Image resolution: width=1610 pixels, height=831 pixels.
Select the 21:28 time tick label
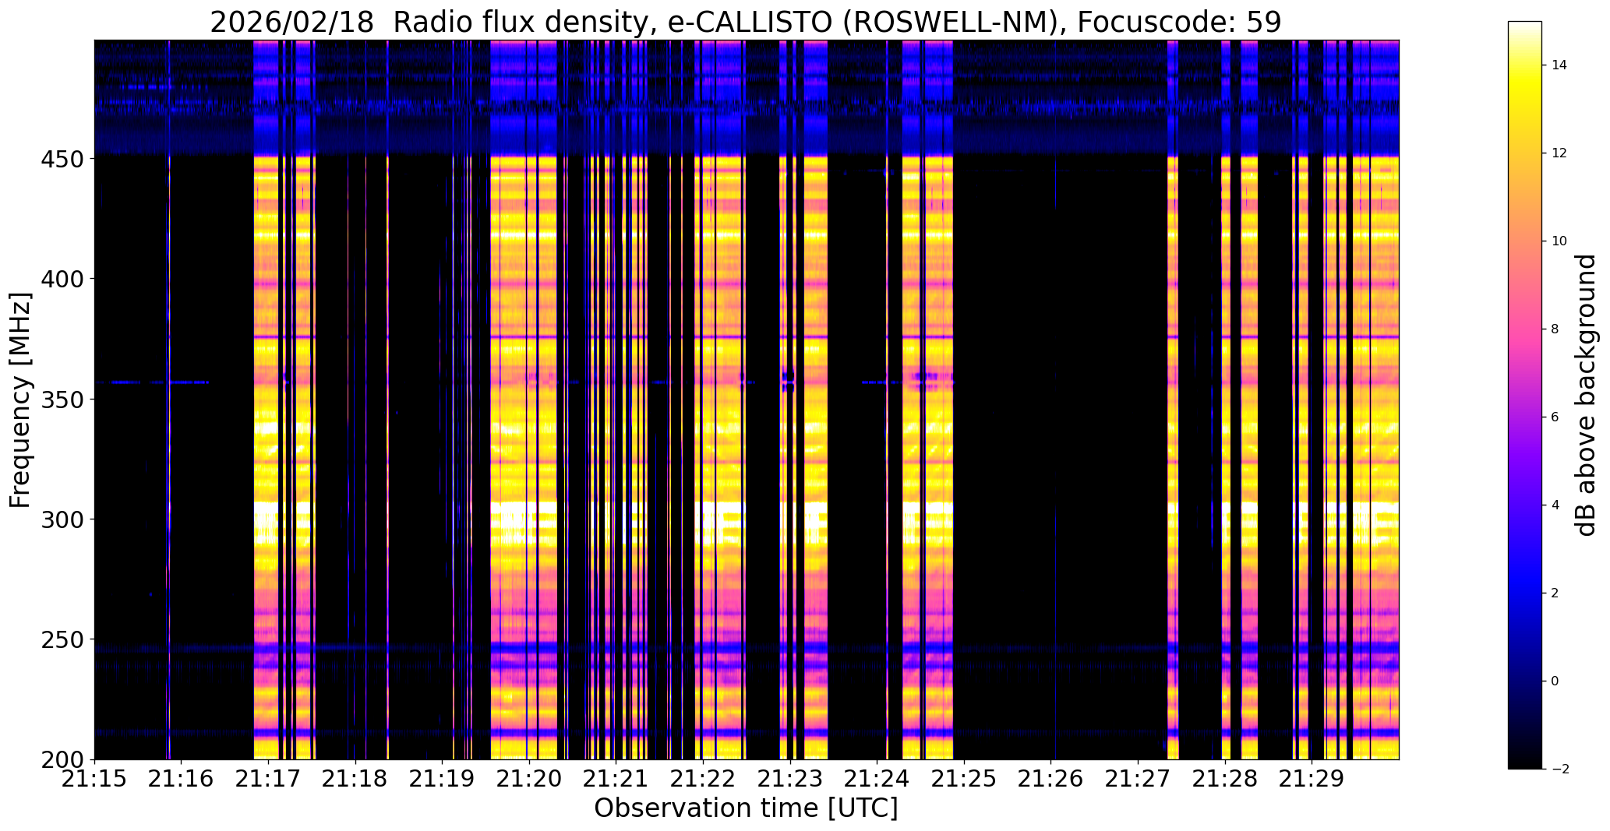(1225, 779)
